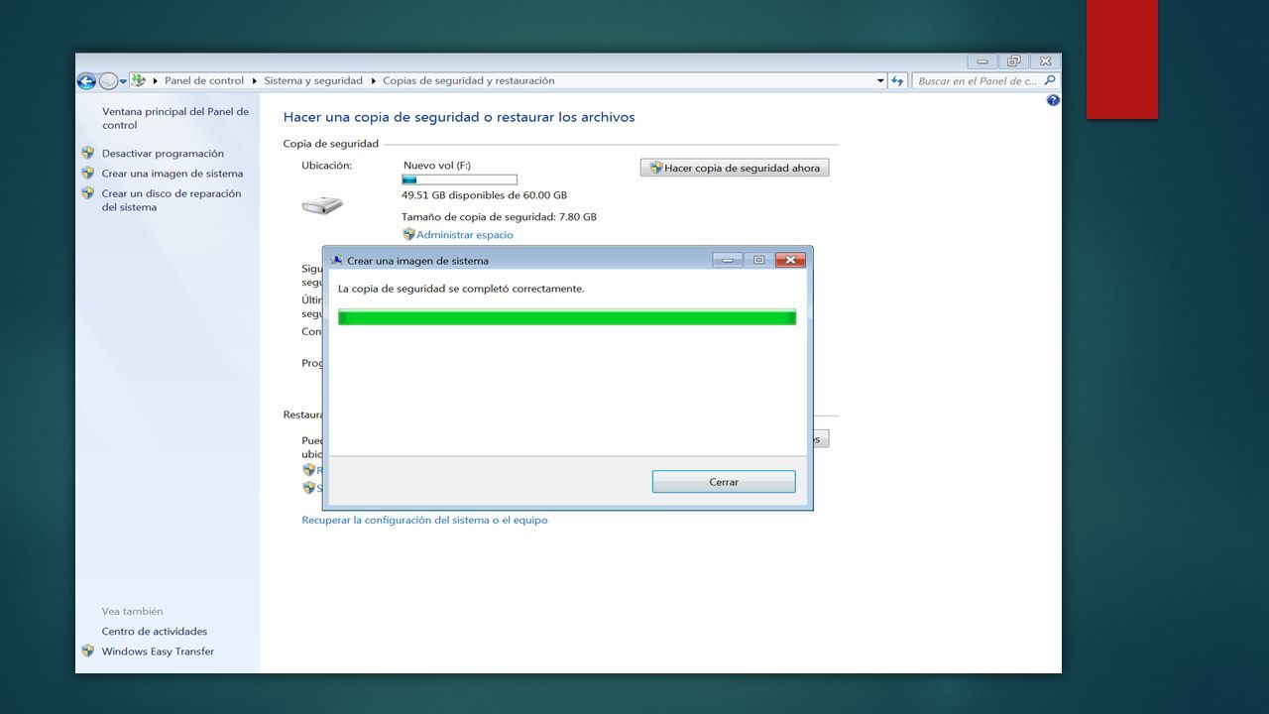
Task: Maximize the 'Crear una imagen de sistema' dialog
Action: tap(758, 260)
